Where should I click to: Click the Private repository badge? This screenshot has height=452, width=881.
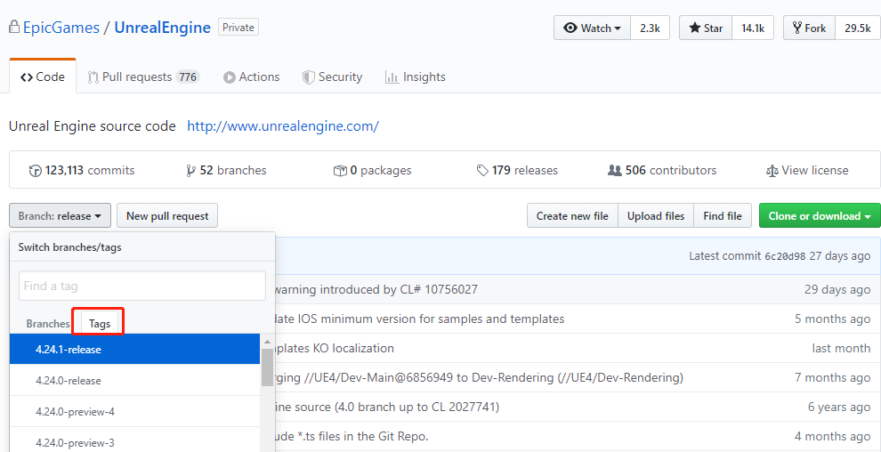pos(238,27)
